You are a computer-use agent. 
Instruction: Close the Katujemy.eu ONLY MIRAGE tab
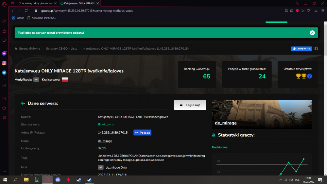click(97, 3)
